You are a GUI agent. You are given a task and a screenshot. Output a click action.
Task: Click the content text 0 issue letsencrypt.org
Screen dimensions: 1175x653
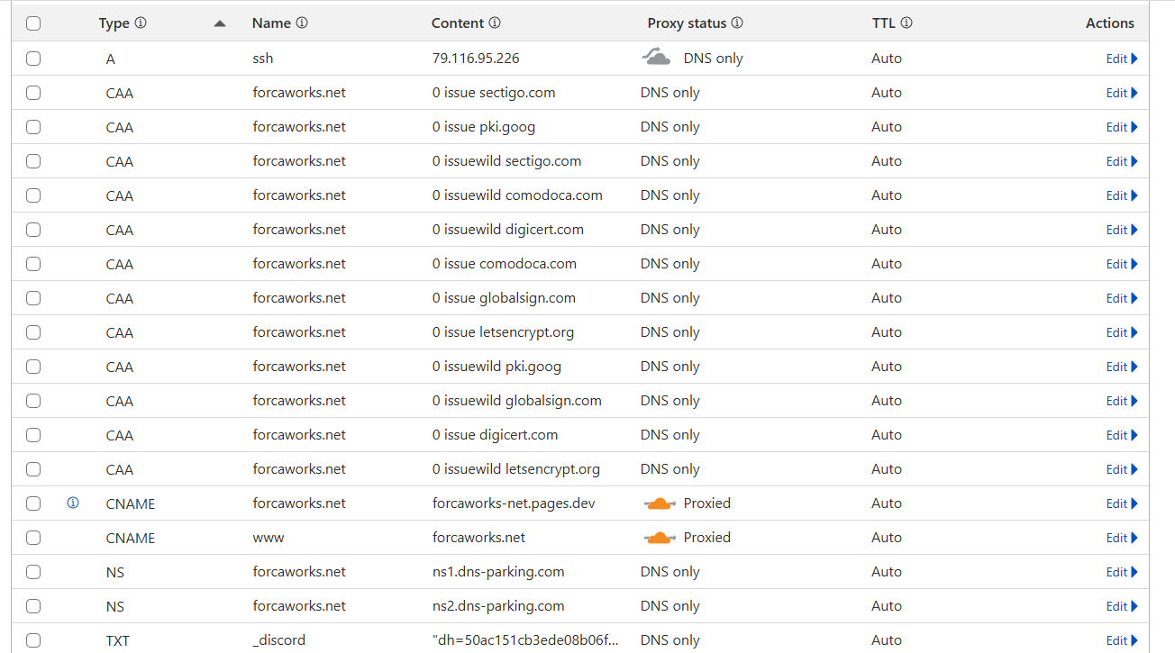[x=503, y=332]
